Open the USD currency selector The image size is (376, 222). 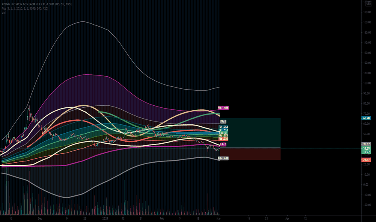click(x=368, y=4)
